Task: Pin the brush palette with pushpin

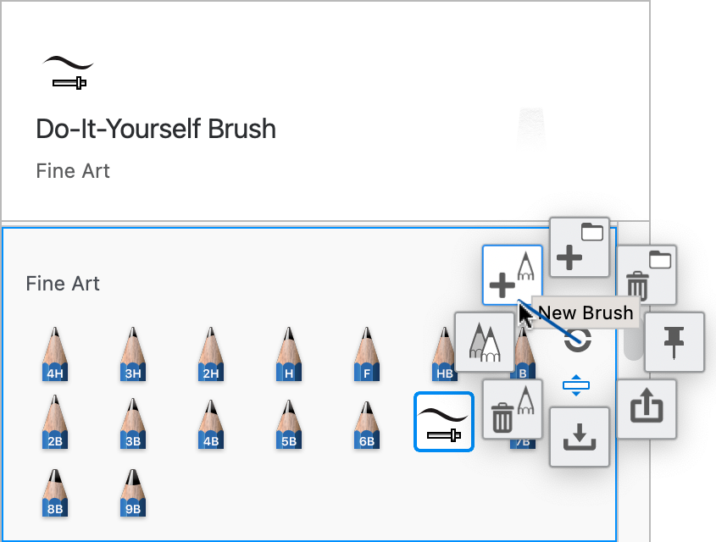Action: tap(674, 342)
